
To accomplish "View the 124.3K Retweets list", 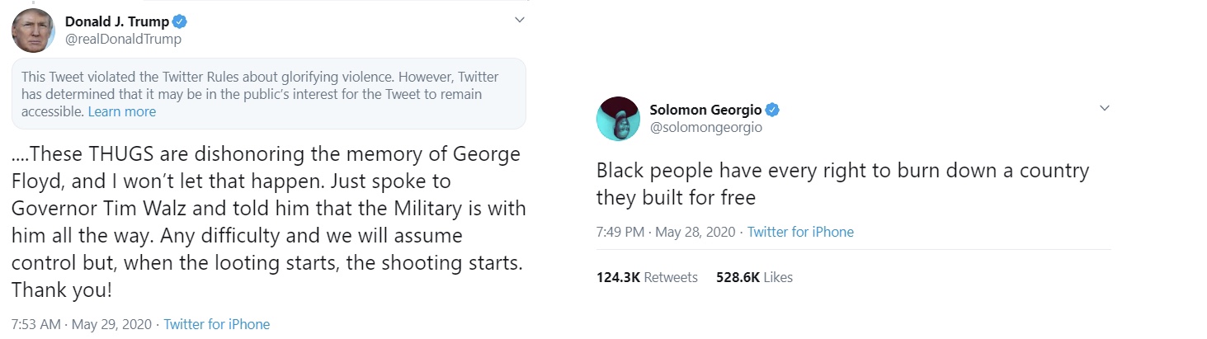I will tap(647, 277).
